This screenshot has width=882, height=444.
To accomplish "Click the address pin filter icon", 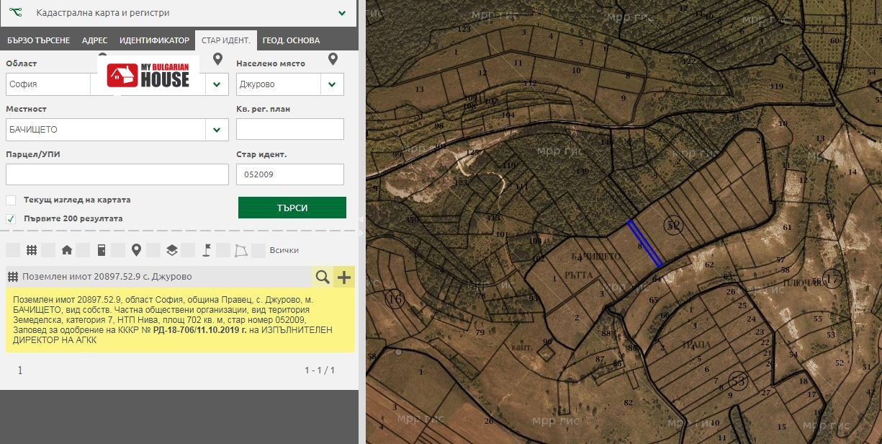I will point(136,250).
